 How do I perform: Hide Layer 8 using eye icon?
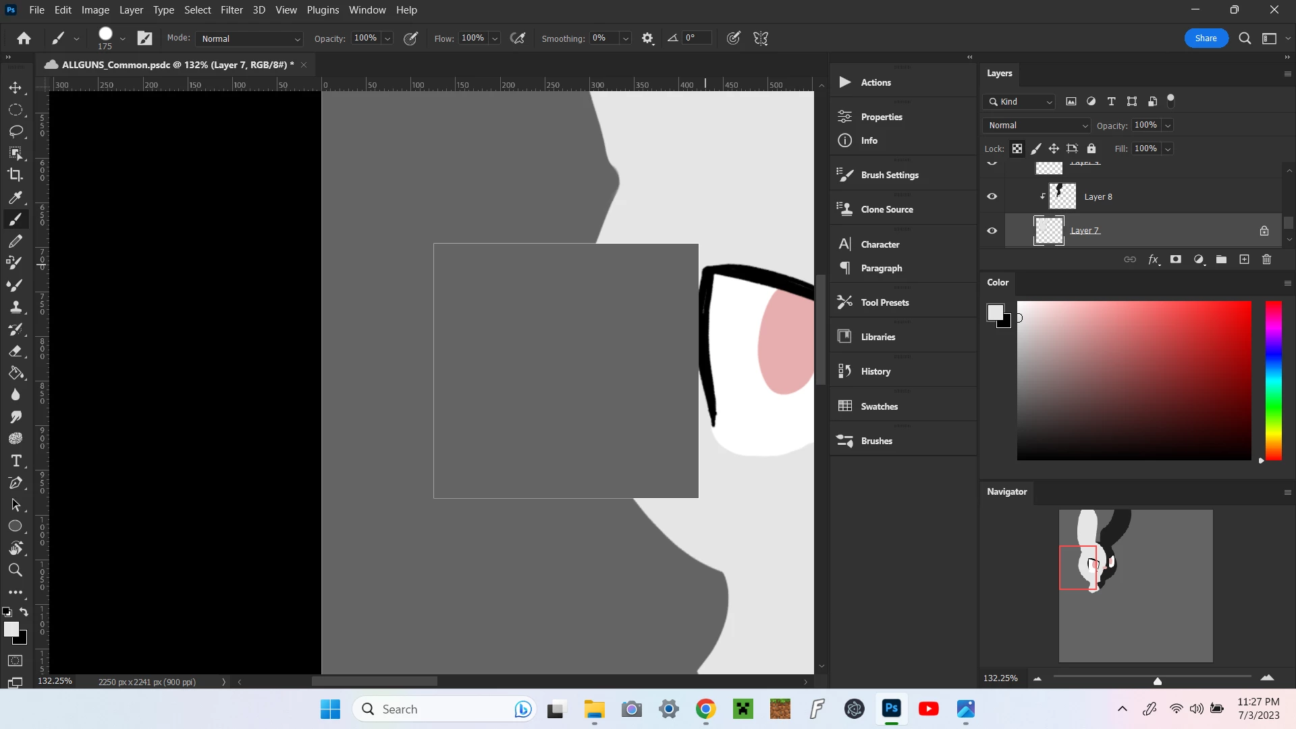pos(992,196)
